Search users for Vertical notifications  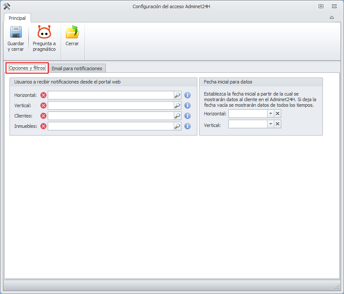point(177,105)
